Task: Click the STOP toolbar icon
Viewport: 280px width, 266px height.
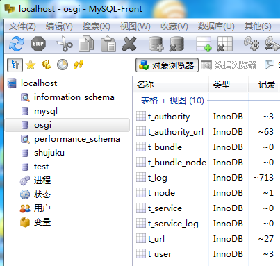Action: pyautogui.click(x=38, y=44)
